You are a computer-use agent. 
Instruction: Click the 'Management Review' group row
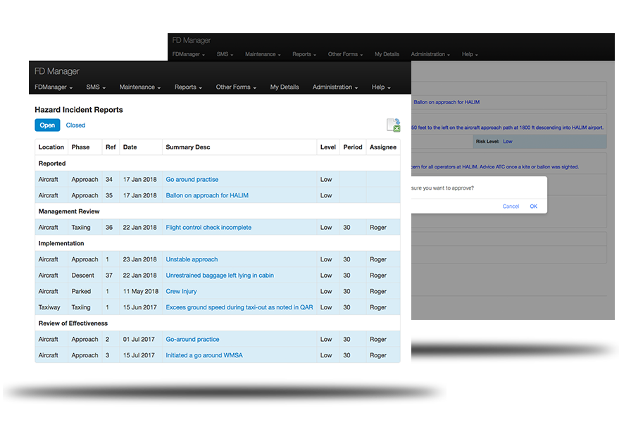pyautogui.click(x=218, y=211)
